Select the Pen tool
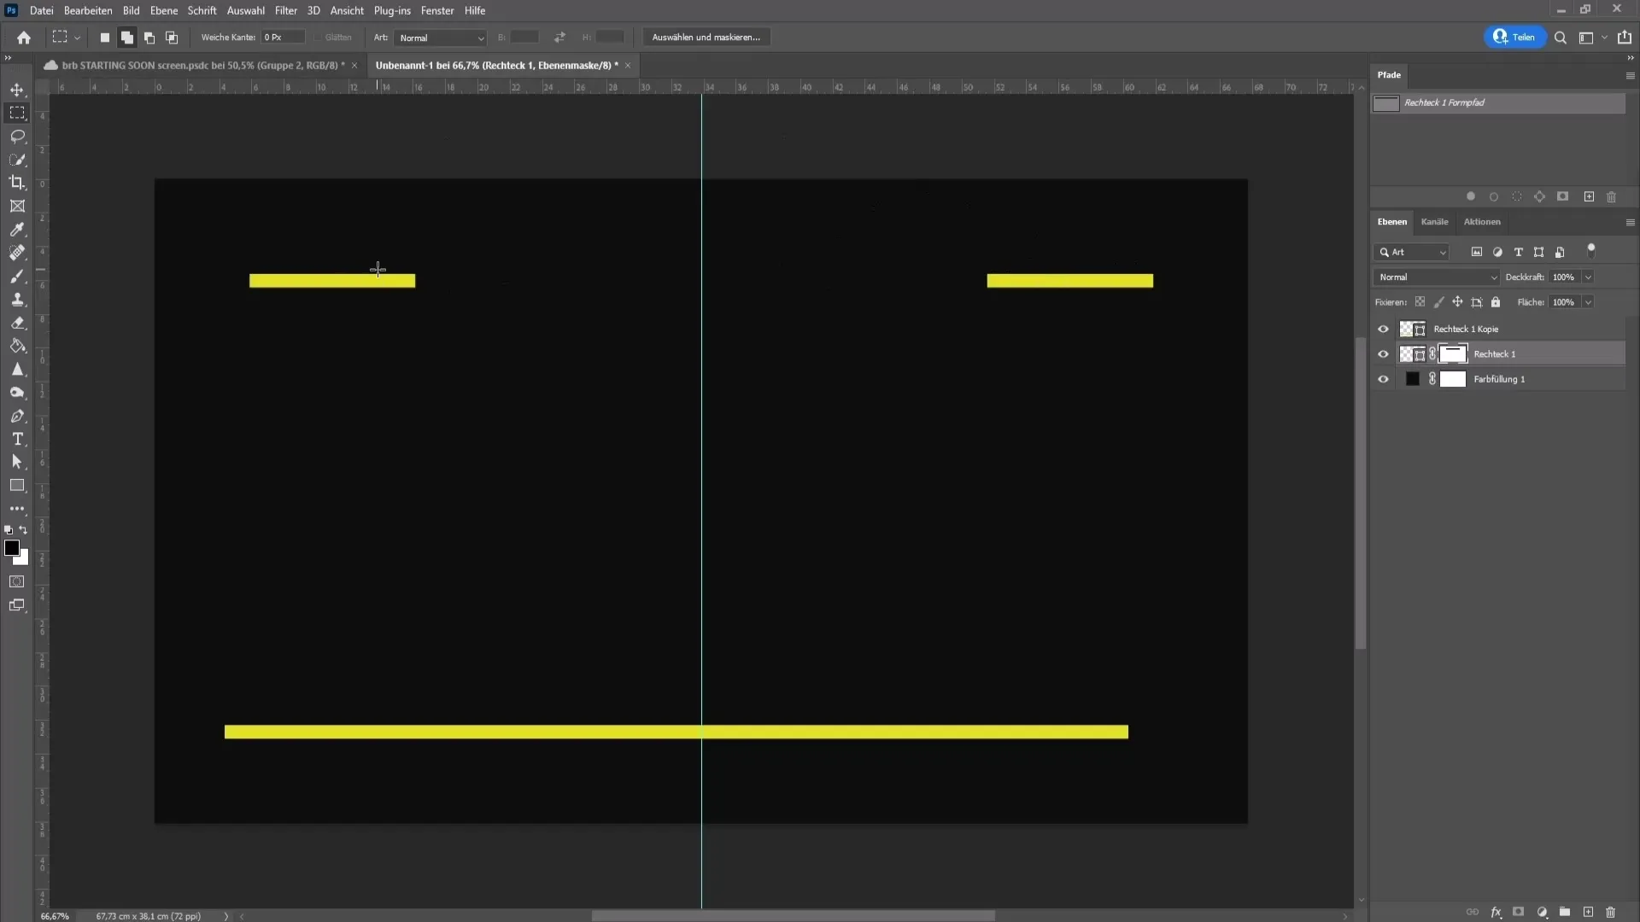Image resolution: width=1640 pixels, height=922 pixels. click(x=17, y=416)
